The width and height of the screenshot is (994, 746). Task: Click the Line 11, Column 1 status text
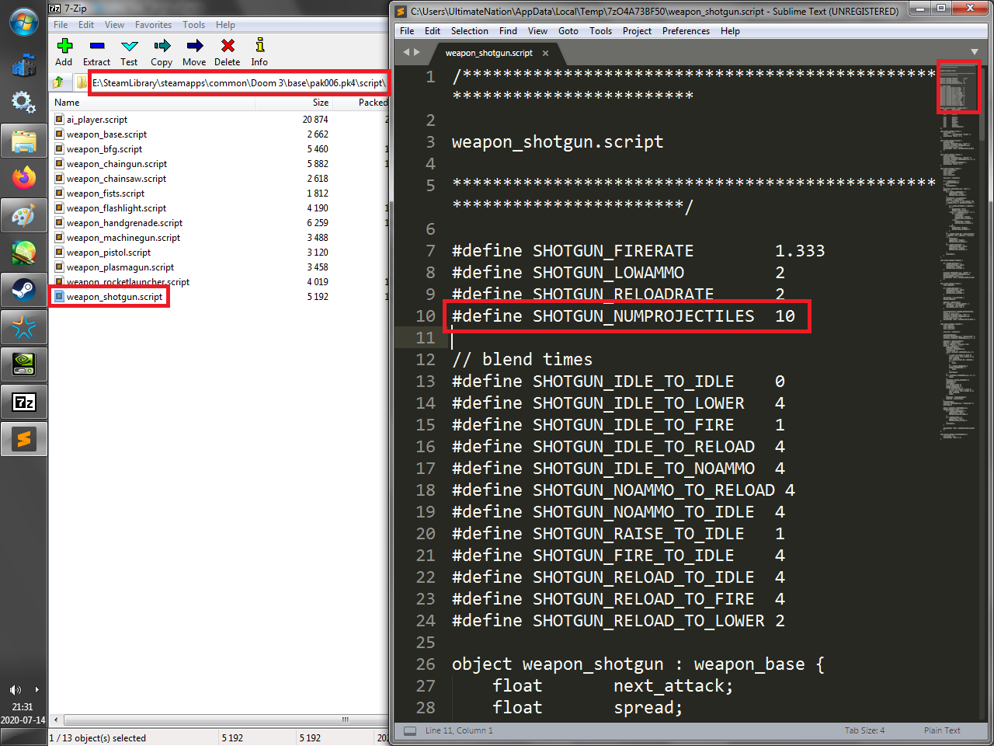[459, 730]
